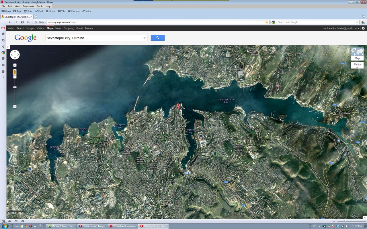Viewport: 367px width, 229px height.
Task: Click the Images link in Google bar
Action: 30,28
